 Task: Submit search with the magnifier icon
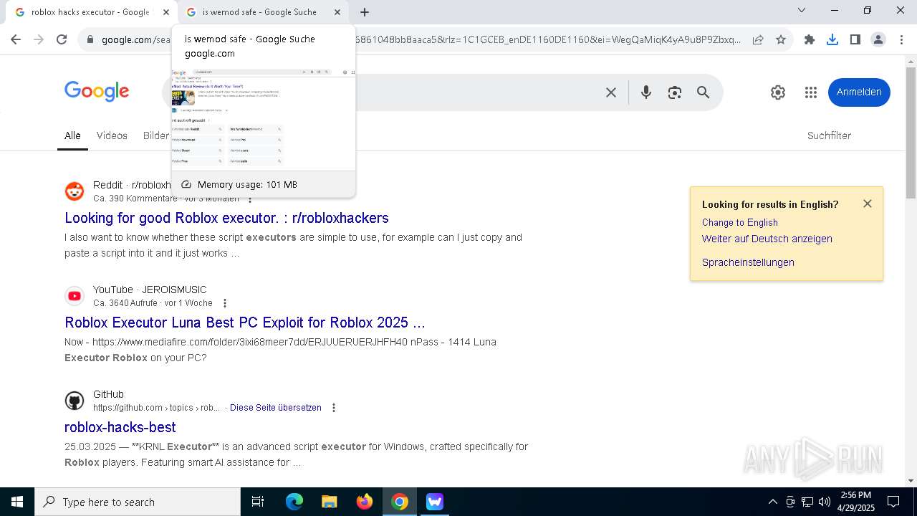tap(704, 92)
